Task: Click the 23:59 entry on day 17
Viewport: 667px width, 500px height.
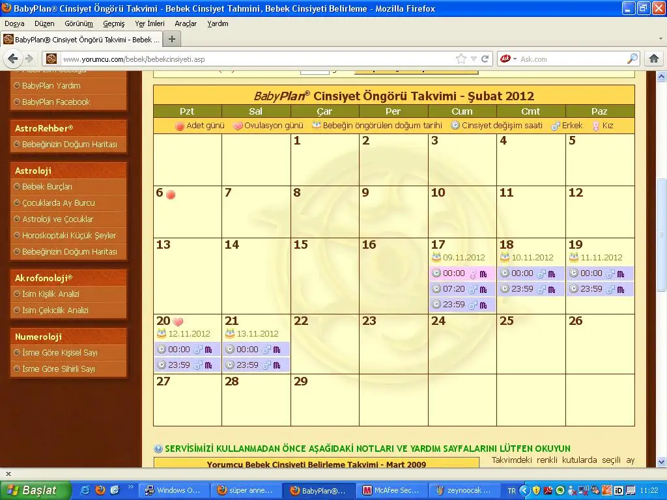Action: point(462,305)
